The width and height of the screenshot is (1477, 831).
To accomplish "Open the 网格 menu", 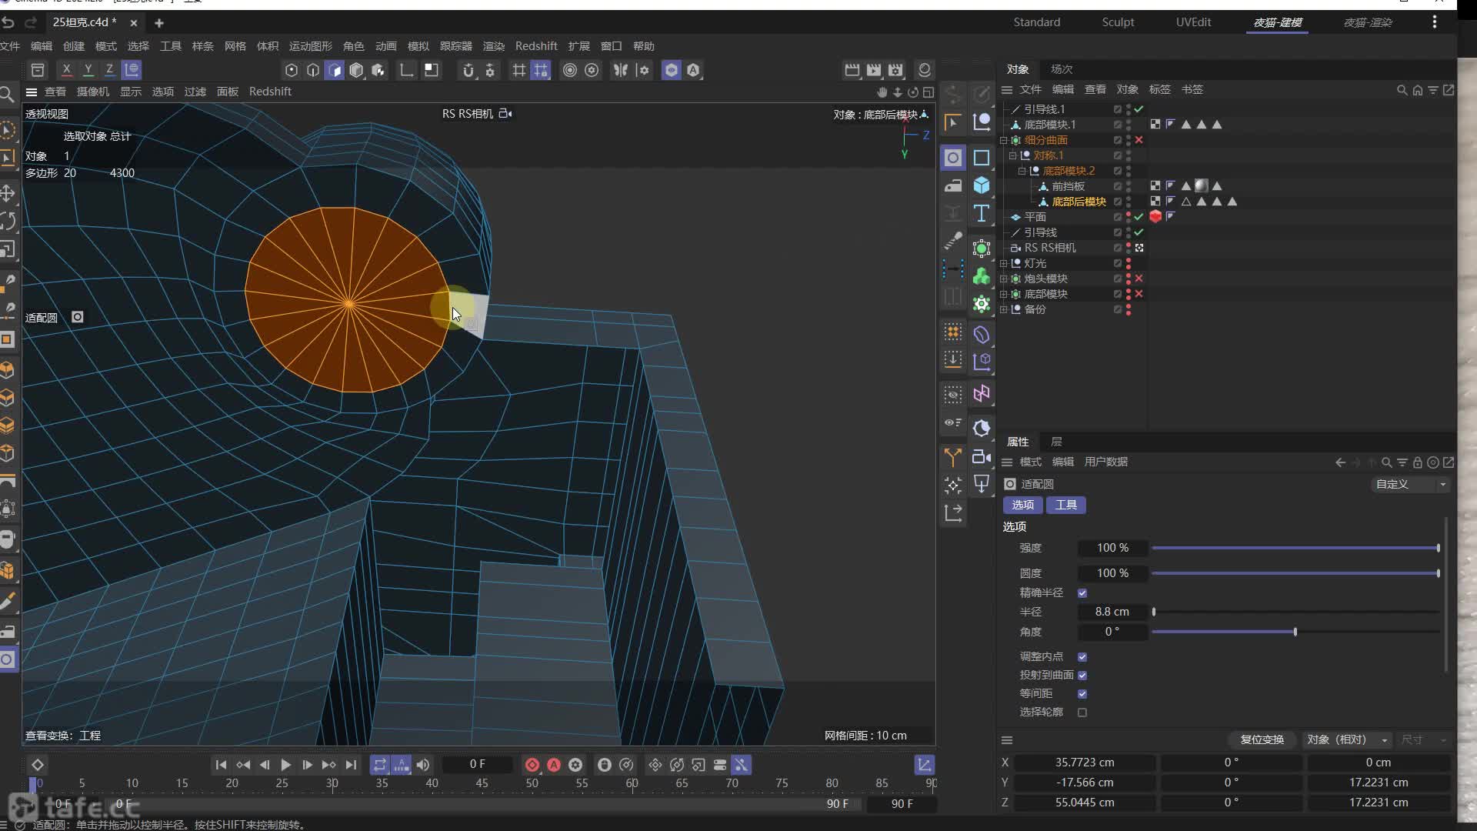I will (235, 46).
